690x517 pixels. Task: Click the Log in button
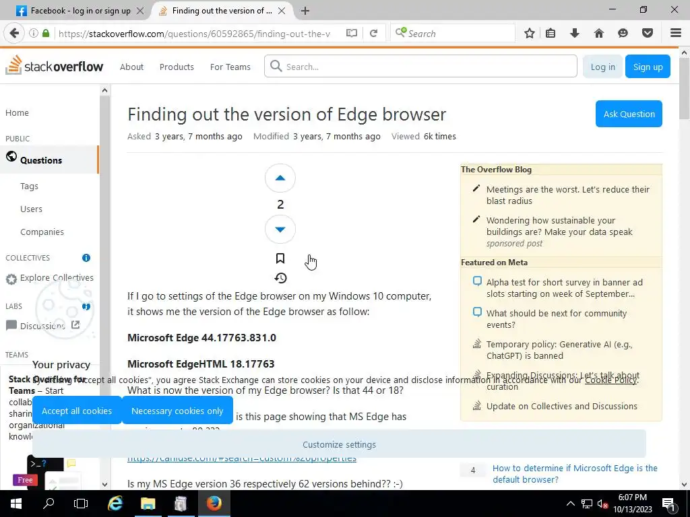602,67
